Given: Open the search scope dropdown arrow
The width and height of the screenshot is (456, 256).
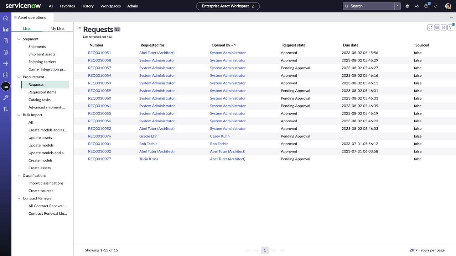Looking at the screenshot, I should point(398,6).
